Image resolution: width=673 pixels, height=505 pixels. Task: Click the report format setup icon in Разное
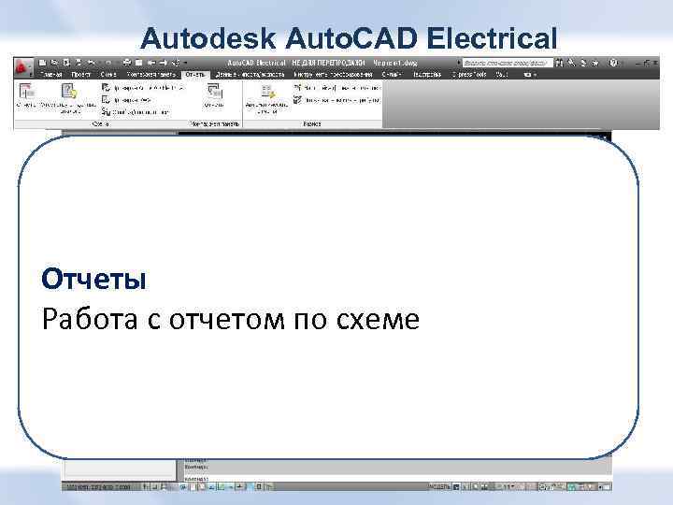pos(297,88)
